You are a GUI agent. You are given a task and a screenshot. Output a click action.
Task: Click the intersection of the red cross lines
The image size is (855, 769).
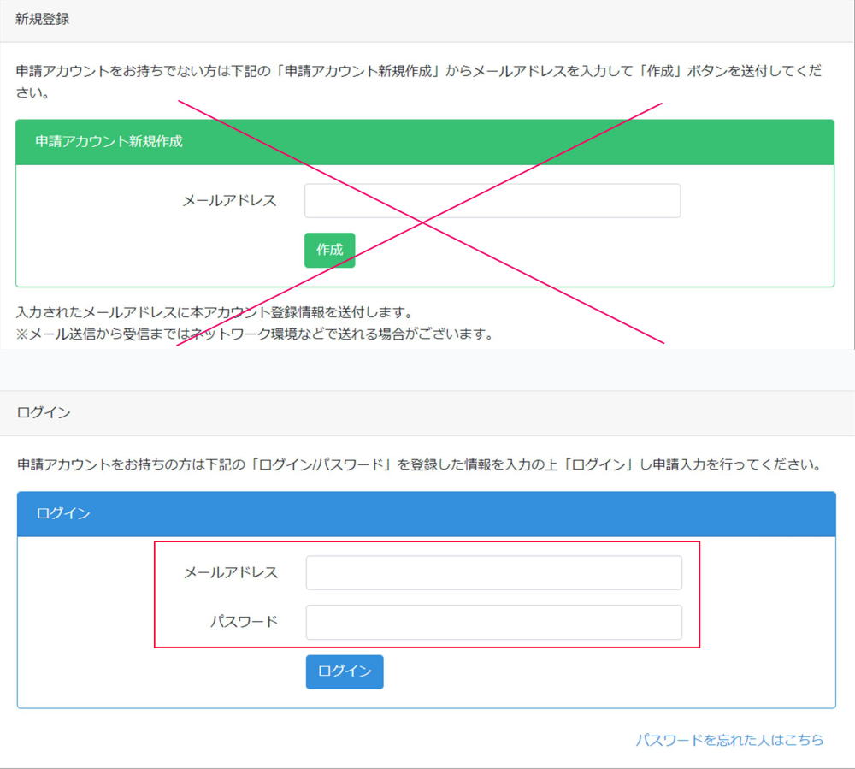422,222
